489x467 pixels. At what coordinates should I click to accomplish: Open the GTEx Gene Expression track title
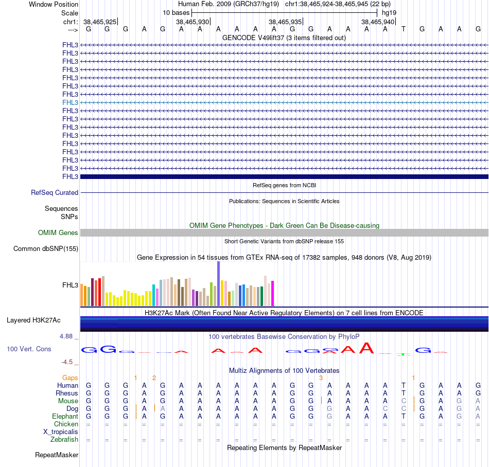click(x=284, y=257)
